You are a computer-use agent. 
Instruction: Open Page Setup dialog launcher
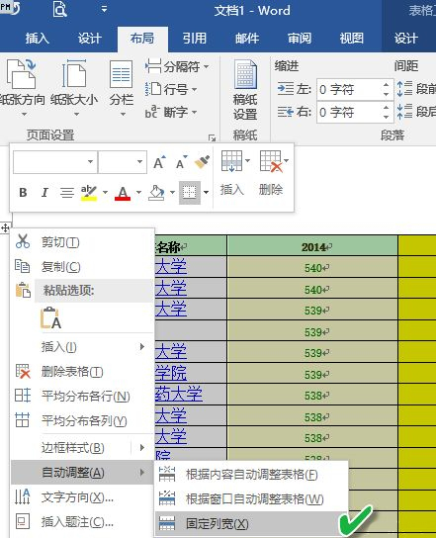point(212,137)
